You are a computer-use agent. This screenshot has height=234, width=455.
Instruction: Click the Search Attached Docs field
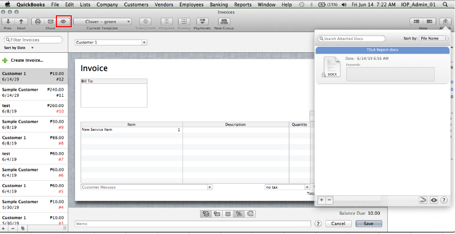tap(352, 39)
